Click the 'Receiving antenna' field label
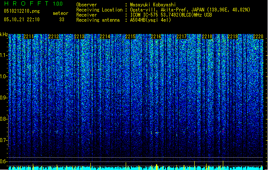268x170 pixels. pos(98,20)
